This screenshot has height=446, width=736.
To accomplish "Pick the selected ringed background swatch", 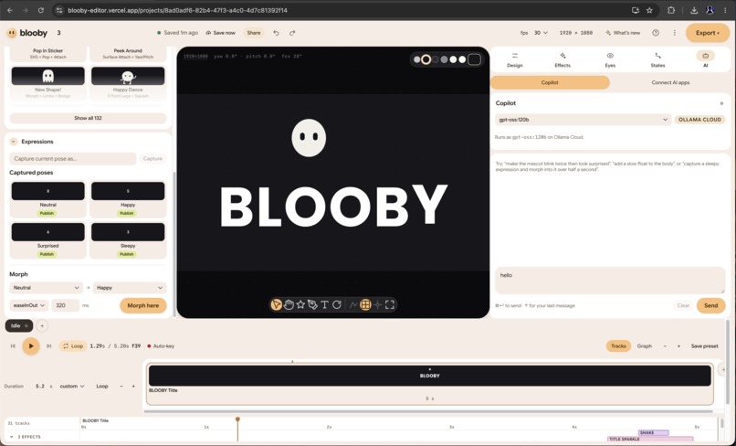I will click(x=426, y=59).
